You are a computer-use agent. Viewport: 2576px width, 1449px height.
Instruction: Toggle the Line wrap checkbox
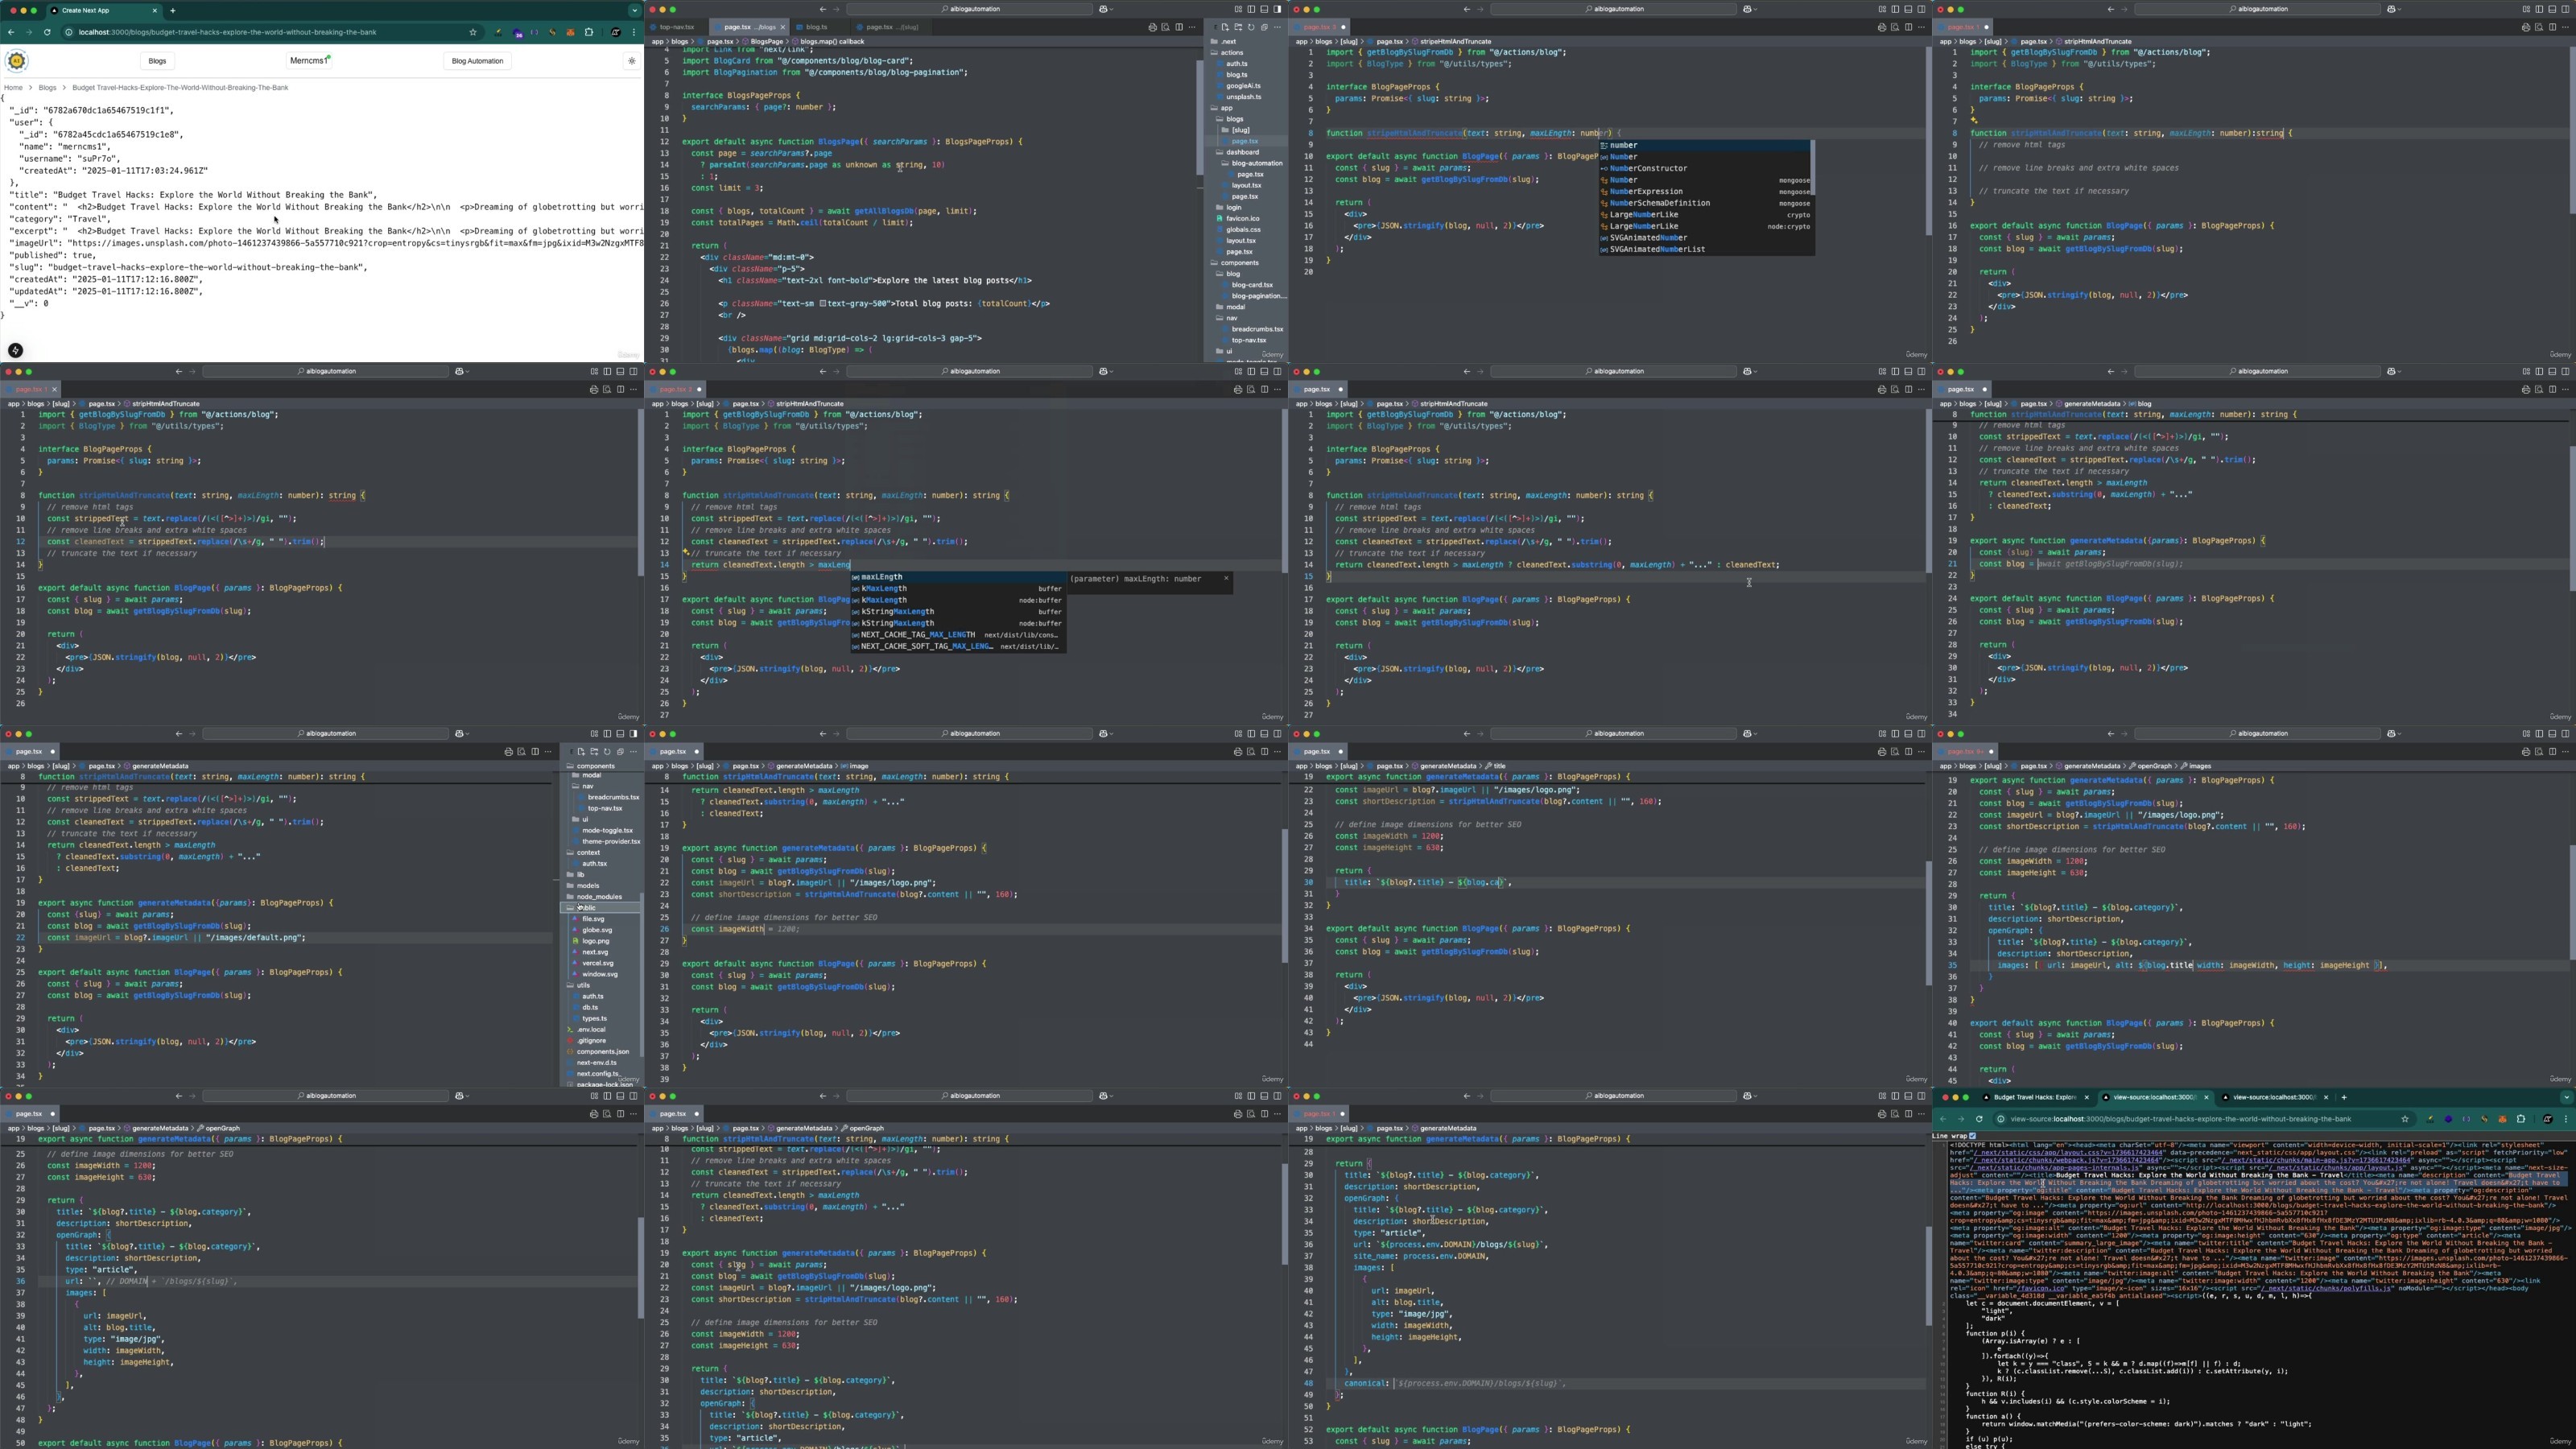pos(1972,1136)
